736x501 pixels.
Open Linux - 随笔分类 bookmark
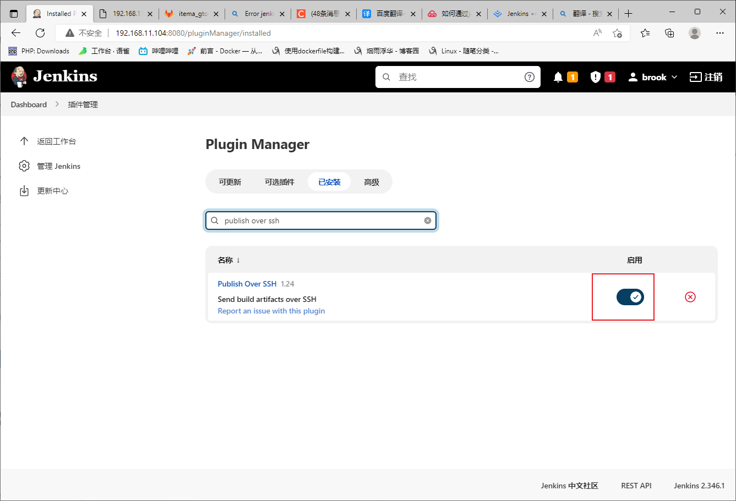pyautogui.click(x=464, y=51)
